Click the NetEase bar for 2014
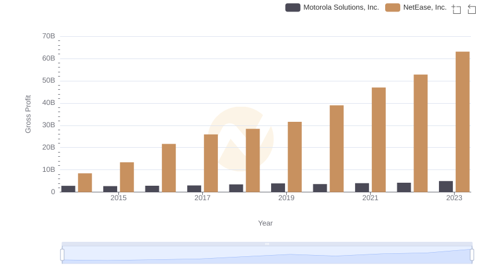This screenshot has width=483, height=278. 85,183
